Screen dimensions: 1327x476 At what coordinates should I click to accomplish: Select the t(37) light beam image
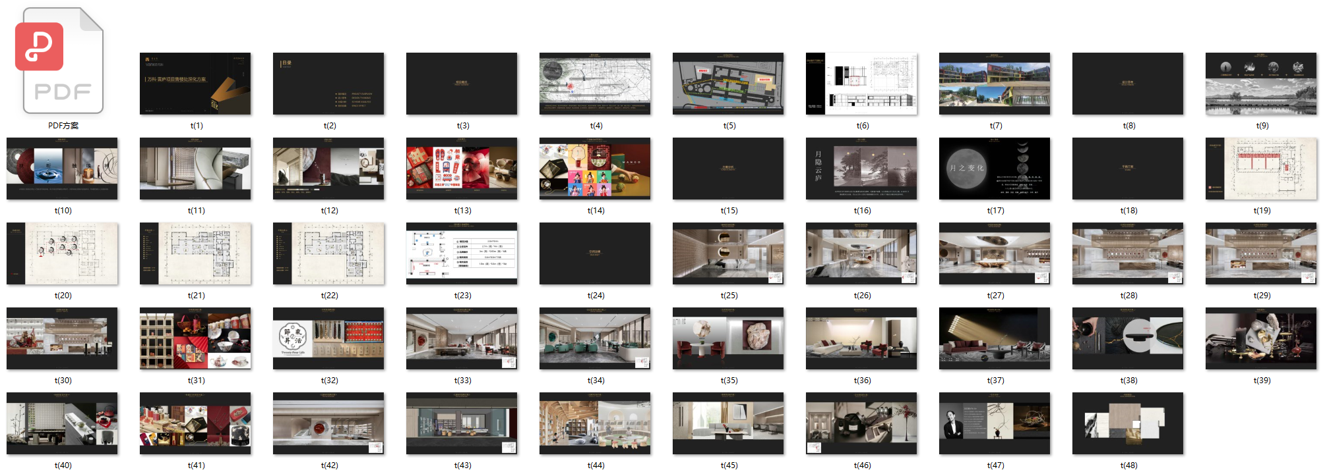(x=995, y=338)
